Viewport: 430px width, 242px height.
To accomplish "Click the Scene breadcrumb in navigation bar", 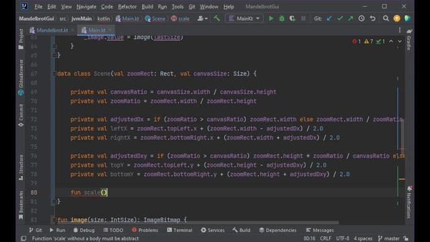I will [155, 18].
